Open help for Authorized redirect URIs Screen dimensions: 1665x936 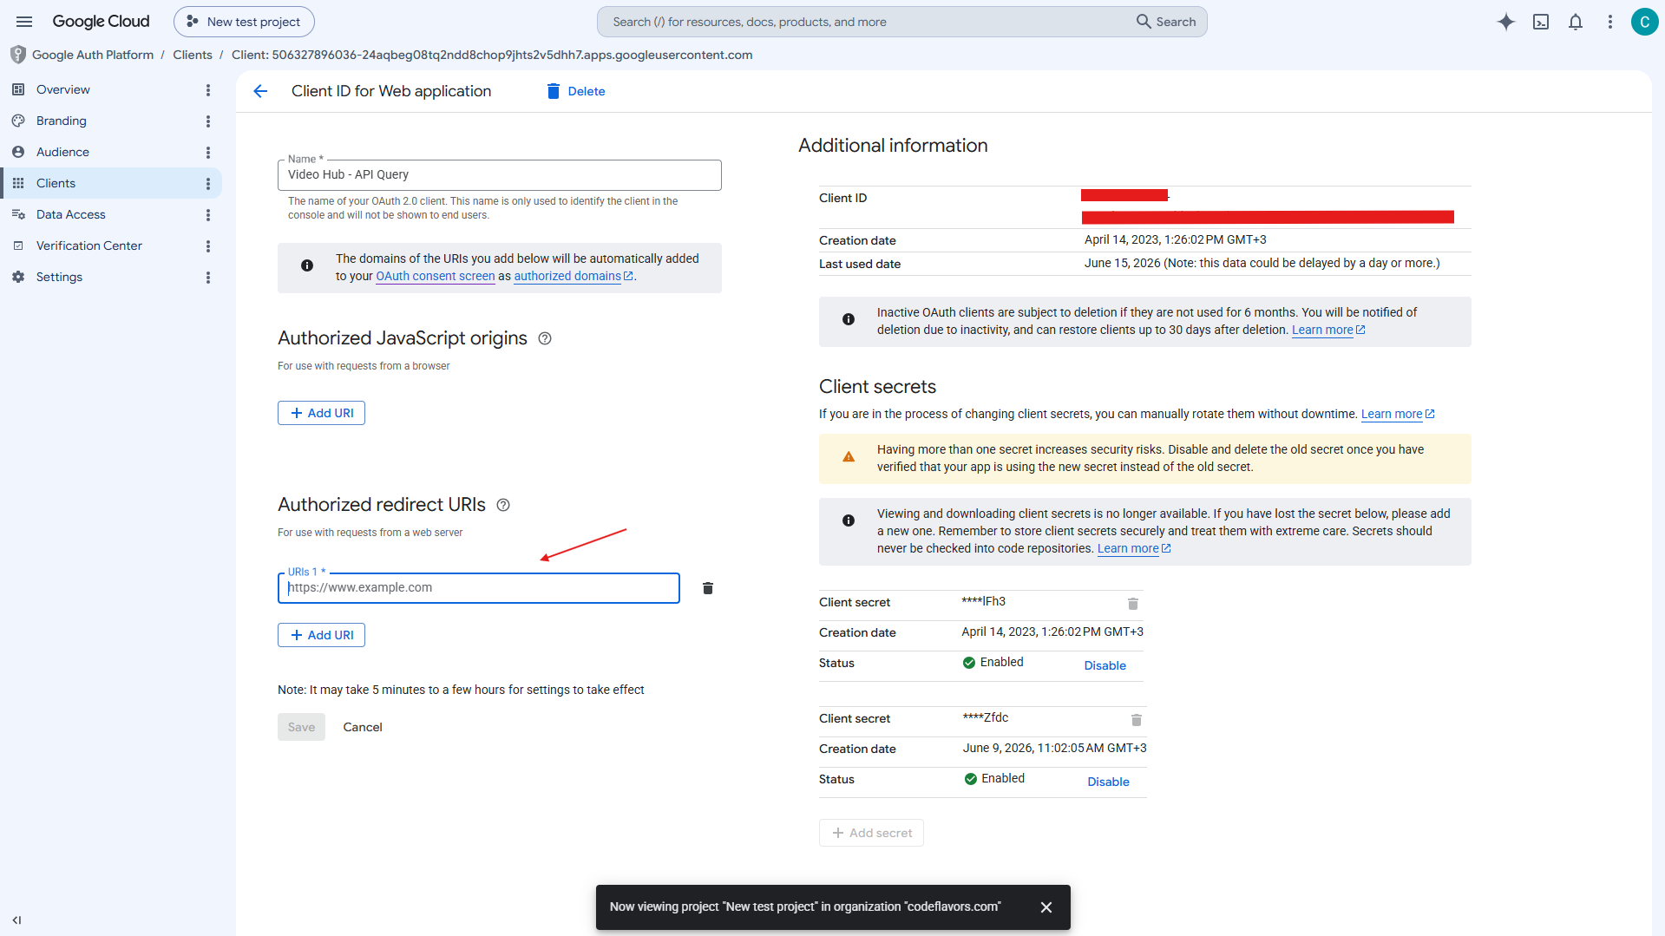tap(503, 505)
